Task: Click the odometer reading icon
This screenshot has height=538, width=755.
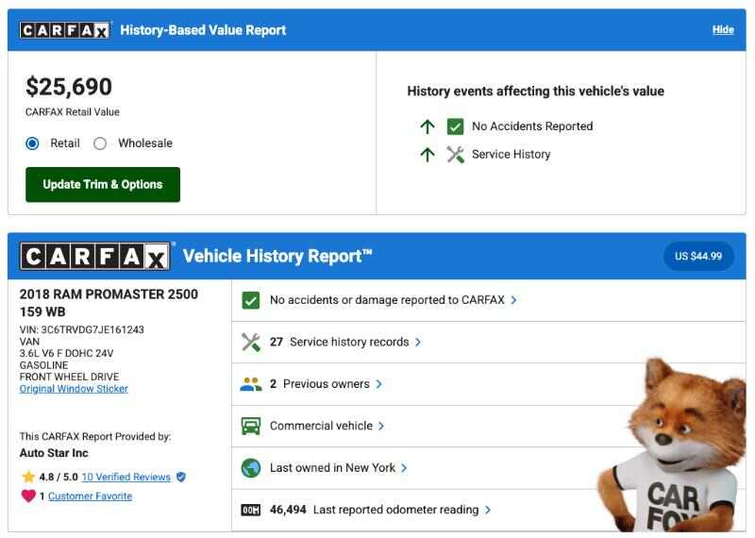Action: tap(250, 510)
